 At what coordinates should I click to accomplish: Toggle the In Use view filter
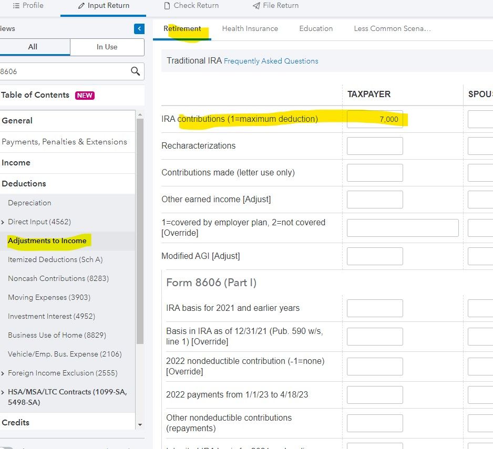(x=107, y=47)
